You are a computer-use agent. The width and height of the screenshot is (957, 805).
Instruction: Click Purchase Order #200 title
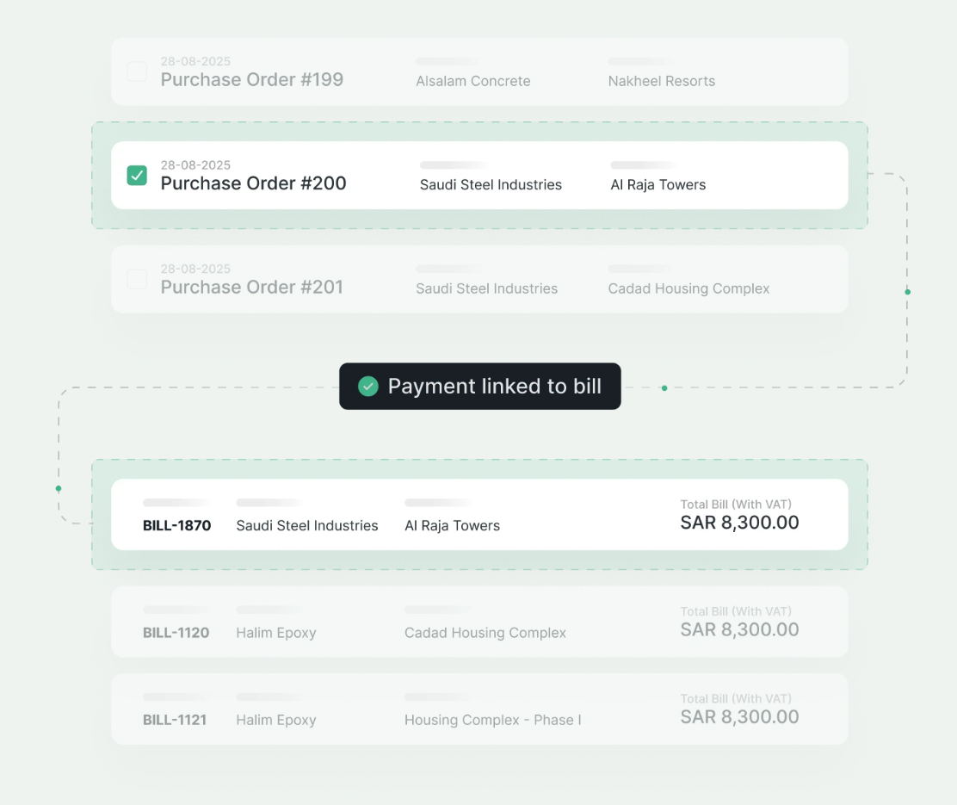(253, 183)
